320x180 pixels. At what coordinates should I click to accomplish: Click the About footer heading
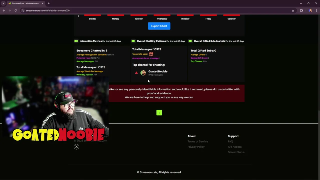click(x=191, y=136)
